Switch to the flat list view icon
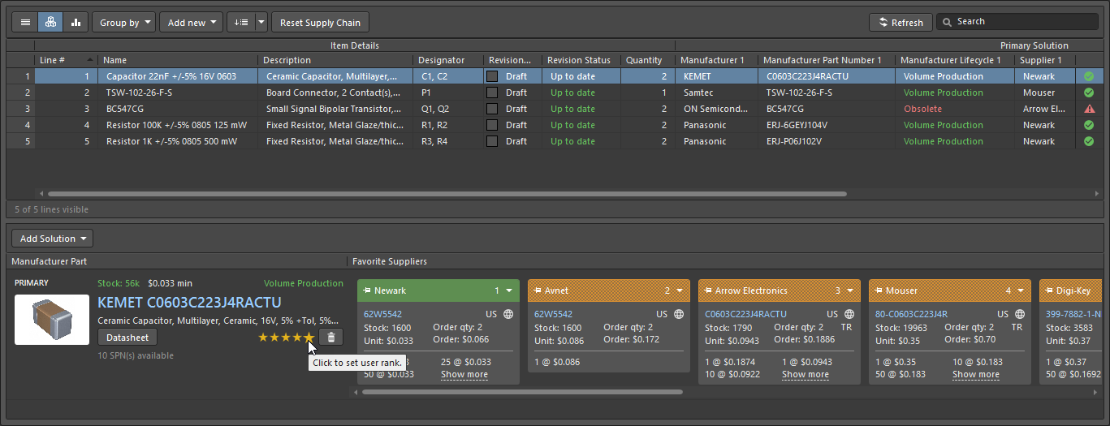This screenshot has height=426, width=1110. (x=25, y=23)
